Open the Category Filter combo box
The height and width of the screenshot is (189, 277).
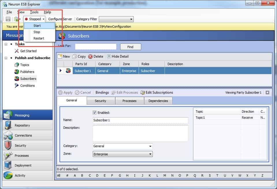(x=116, y=19)
